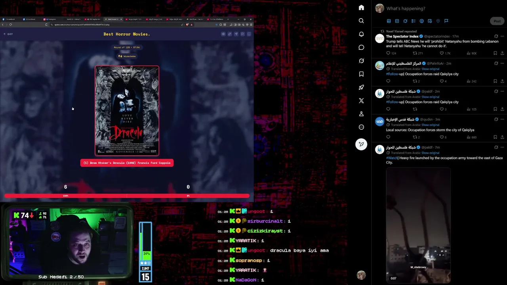The height and width of the screenshot is (285, 507).
Task: Open Yosef Yisrael reposted link
Action: (x=401, y=31)
